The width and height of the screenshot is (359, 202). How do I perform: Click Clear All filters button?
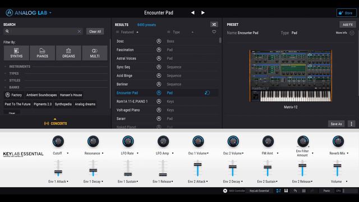(x=95, y=31)
